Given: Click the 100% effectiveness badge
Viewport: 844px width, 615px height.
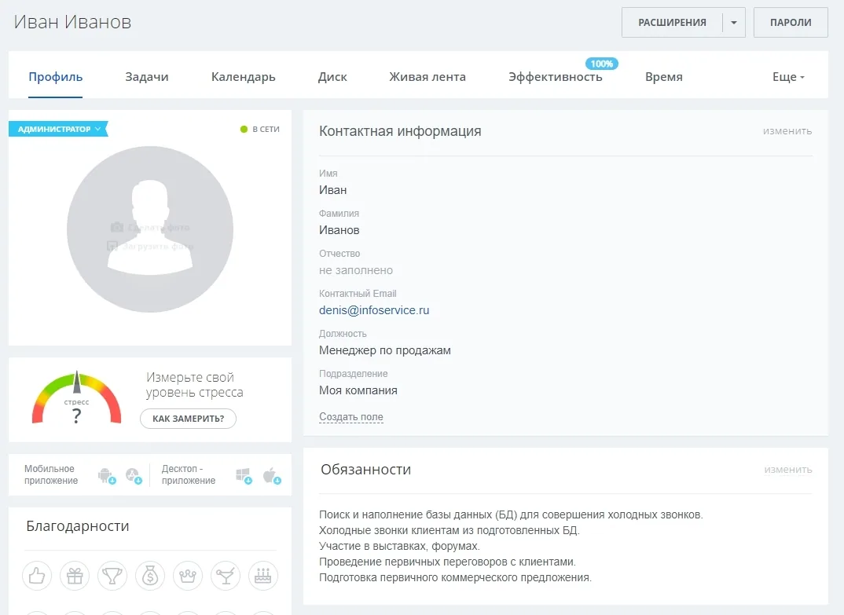Looking at the screenshot, I should pyautogui.click(x=602, y=64).
